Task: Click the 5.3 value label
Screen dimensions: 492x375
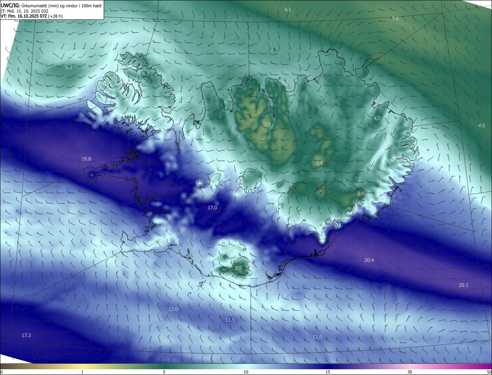Action: [x=146, y=74]
